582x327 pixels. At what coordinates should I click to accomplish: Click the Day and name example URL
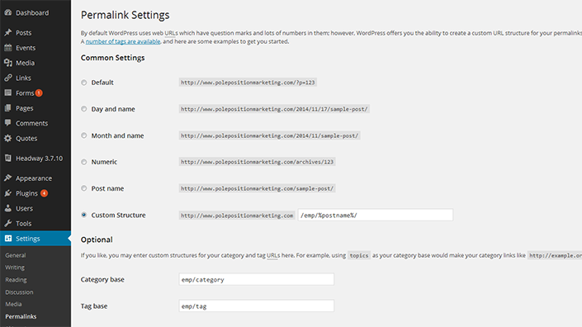[274, 109]
